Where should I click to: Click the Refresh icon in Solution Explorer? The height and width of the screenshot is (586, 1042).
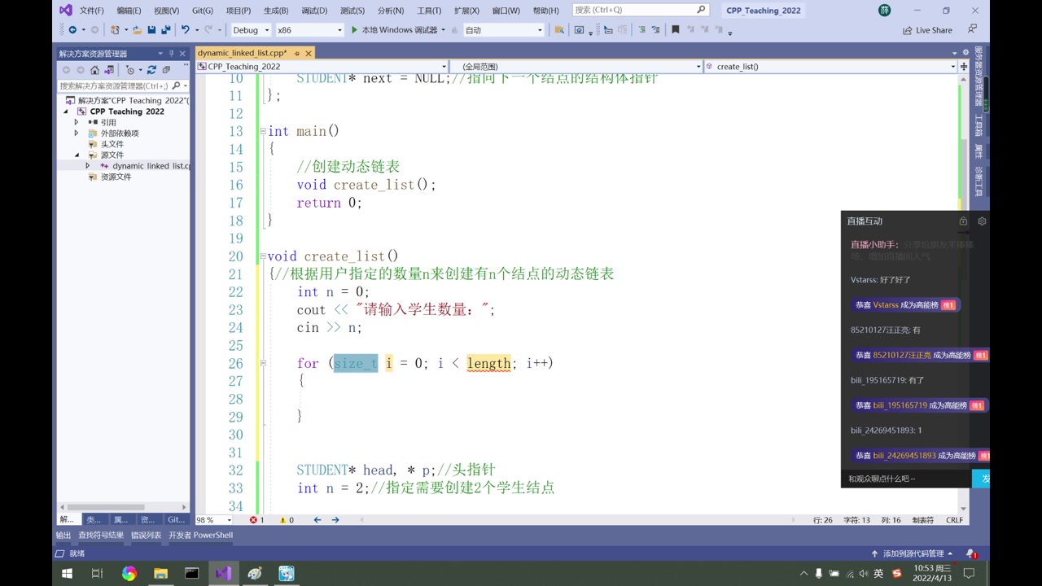pyautogui.click(x=151, y=70)
